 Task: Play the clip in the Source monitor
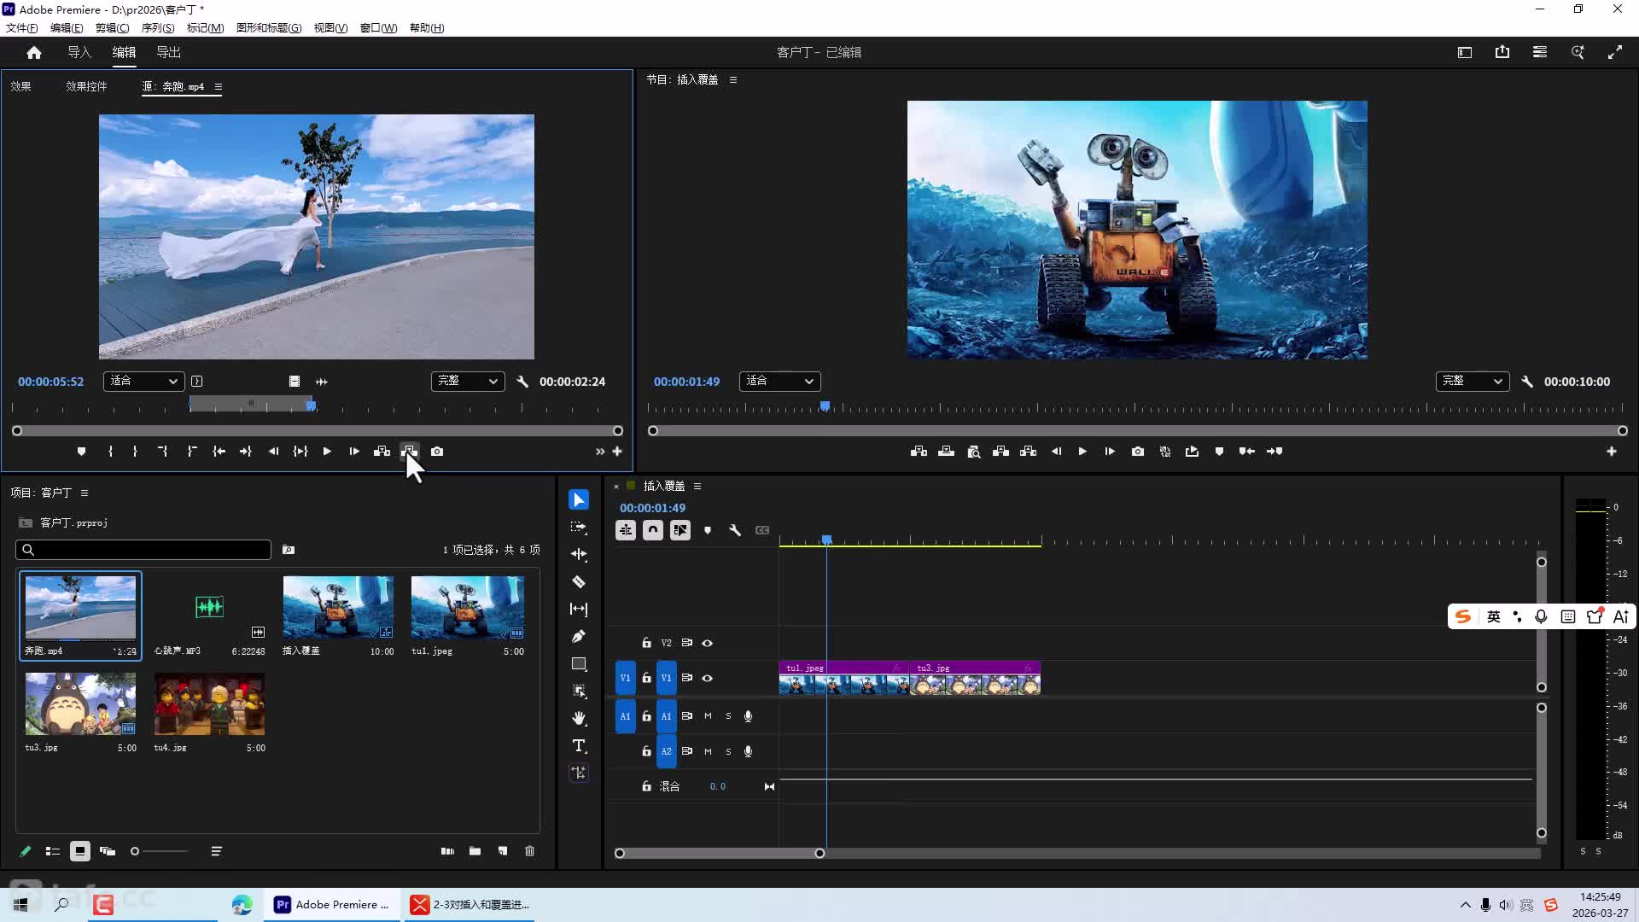[327, 452]
